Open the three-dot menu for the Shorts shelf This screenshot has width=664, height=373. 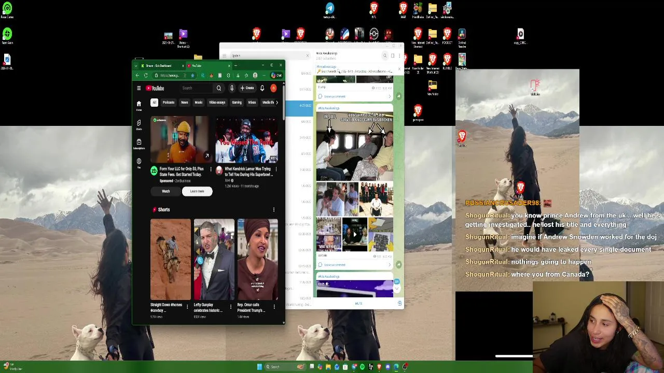click(274, 210)
